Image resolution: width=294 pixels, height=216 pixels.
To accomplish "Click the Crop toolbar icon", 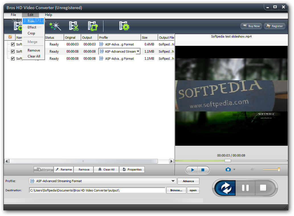I will click(x=93, y=26).
